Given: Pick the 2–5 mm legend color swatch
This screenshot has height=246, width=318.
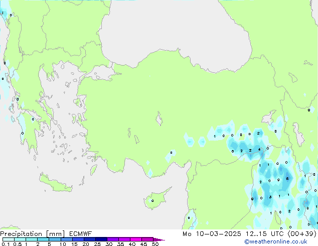Looking at the screenshot, I should point(43,239).
